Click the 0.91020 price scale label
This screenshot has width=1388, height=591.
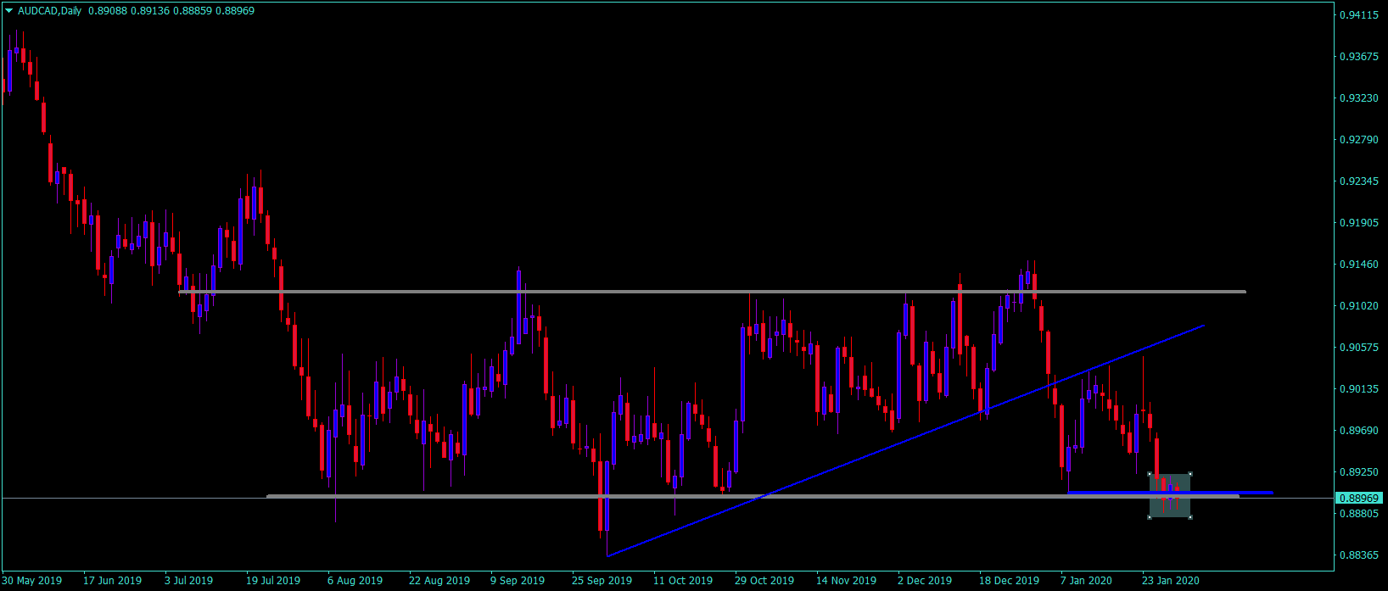coord(1357,306)
